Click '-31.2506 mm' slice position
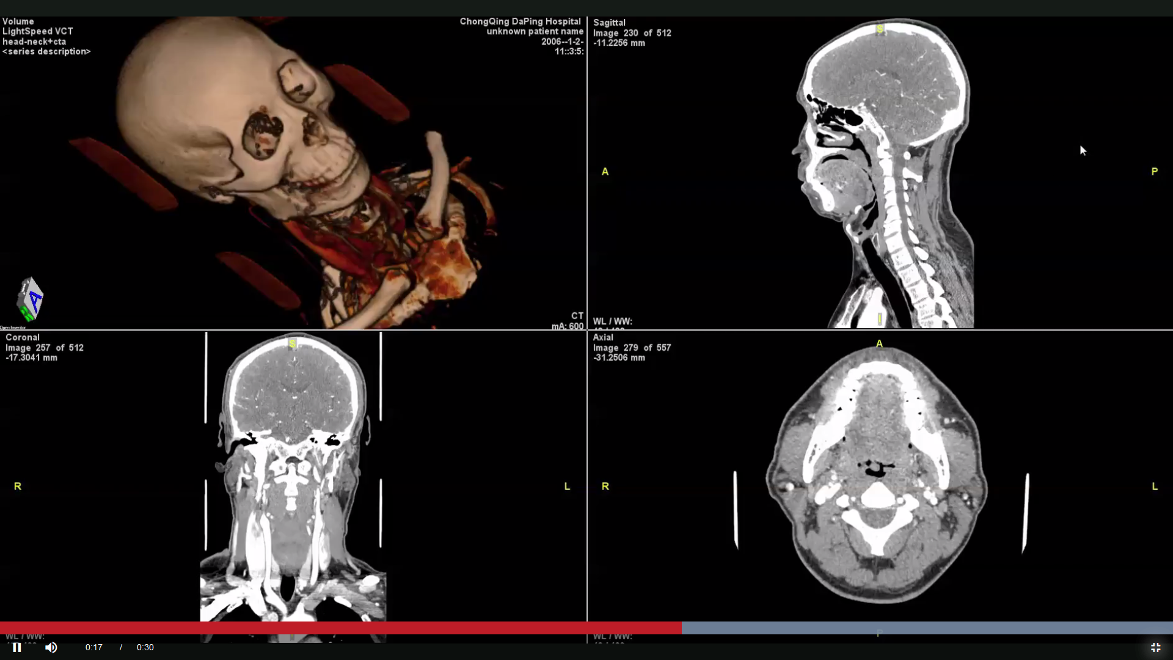Image resolution: width=1173 pixels, height=660 pixels. click(x=619, y=358)
